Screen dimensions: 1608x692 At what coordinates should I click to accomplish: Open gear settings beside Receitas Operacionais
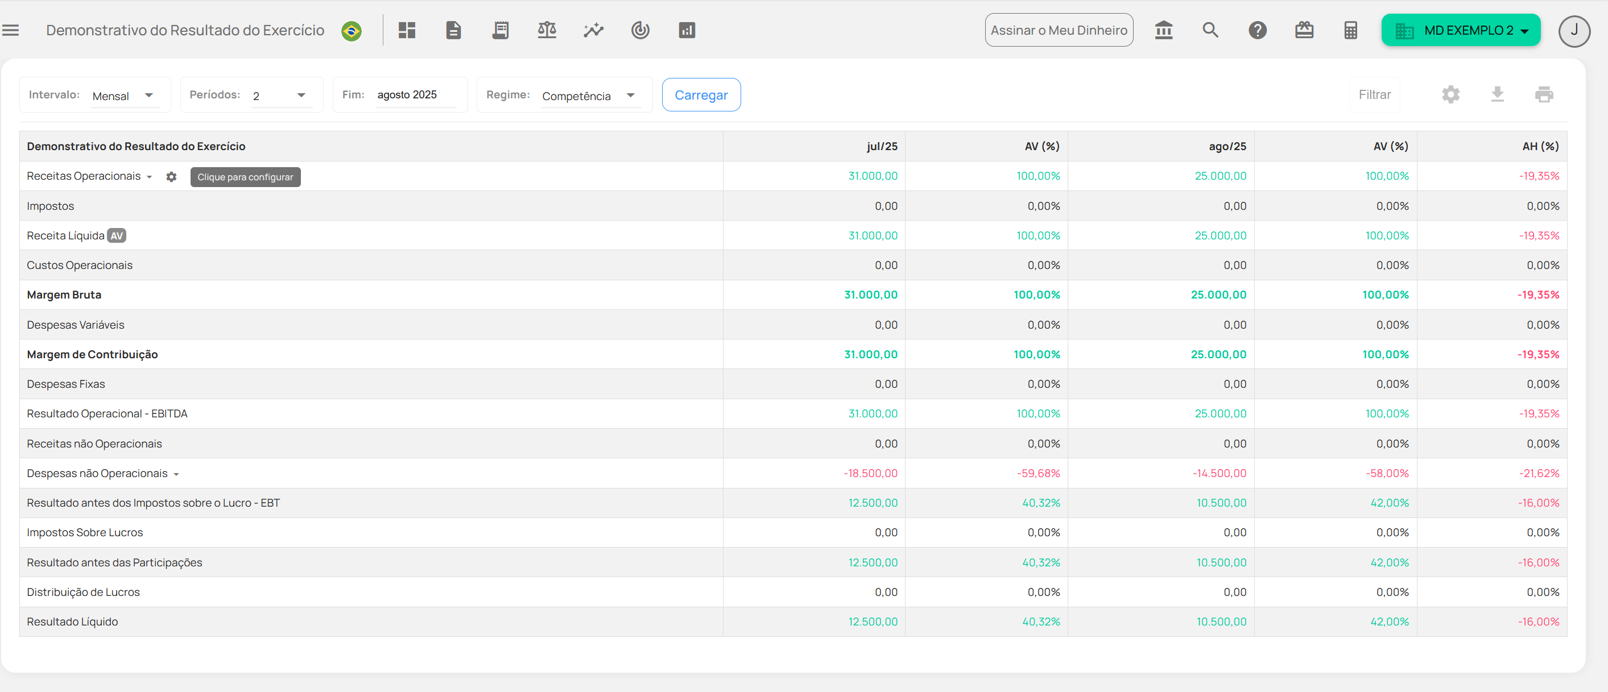tap(171, 177)
